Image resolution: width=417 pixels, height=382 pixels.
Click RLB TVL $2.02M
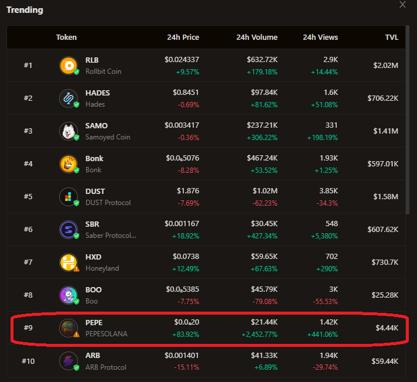tap(385, 66)
